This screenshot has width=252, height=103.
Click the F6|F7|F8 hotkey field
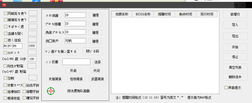[x=13, y=46]
